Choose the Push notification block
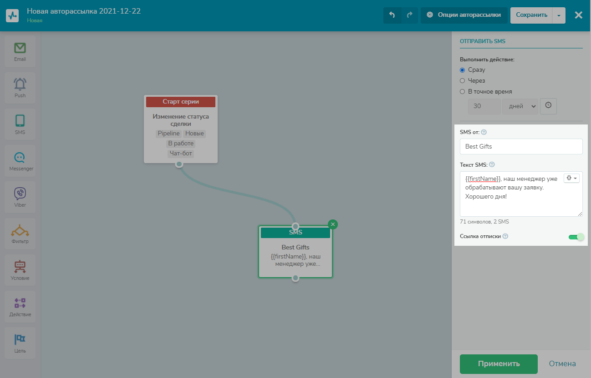 point(20,85)
